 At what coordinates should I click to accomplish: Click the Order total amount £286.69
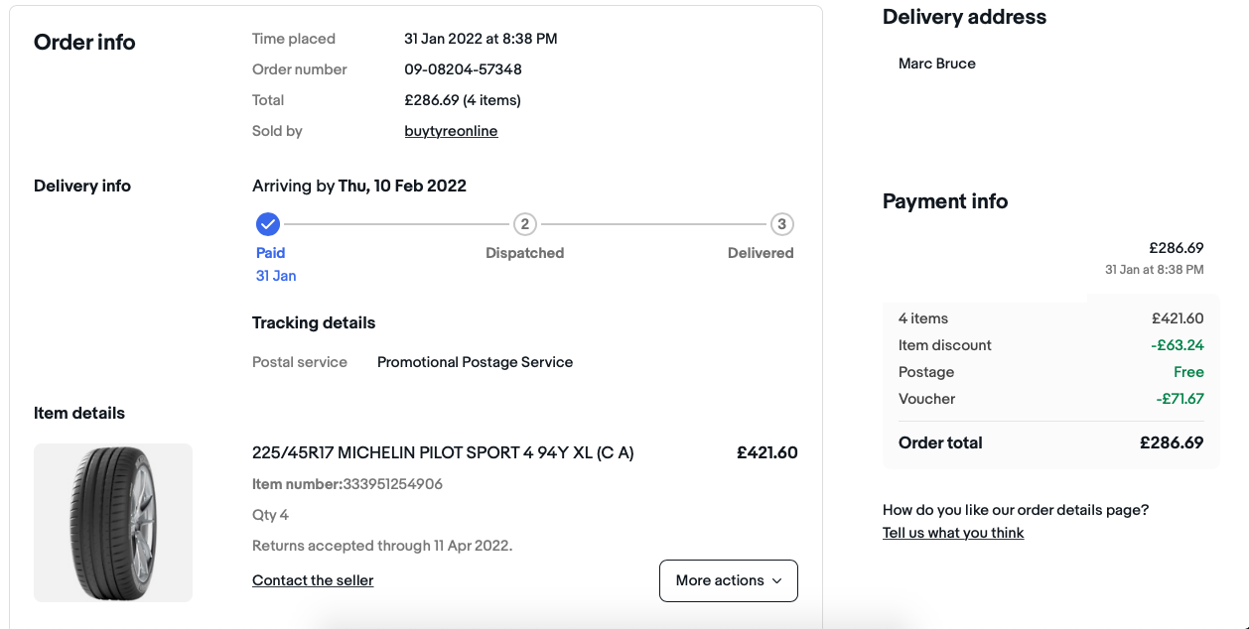tap(1172, 442)
